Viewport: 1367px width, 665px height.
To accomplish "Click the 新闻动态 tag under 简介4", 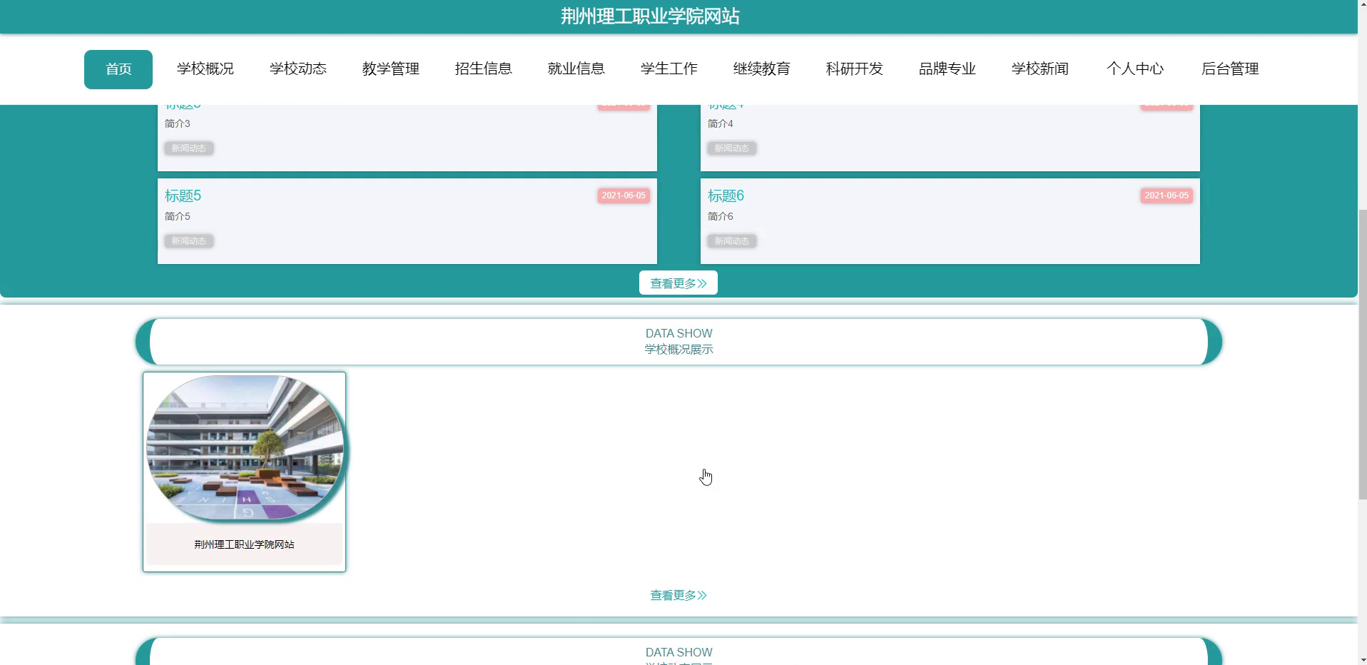I will point(732,148).
